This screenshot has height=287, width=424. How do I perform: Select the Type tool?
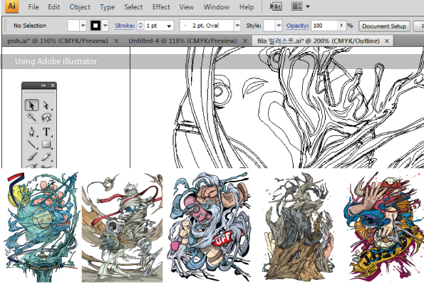(x=46, y=132)
